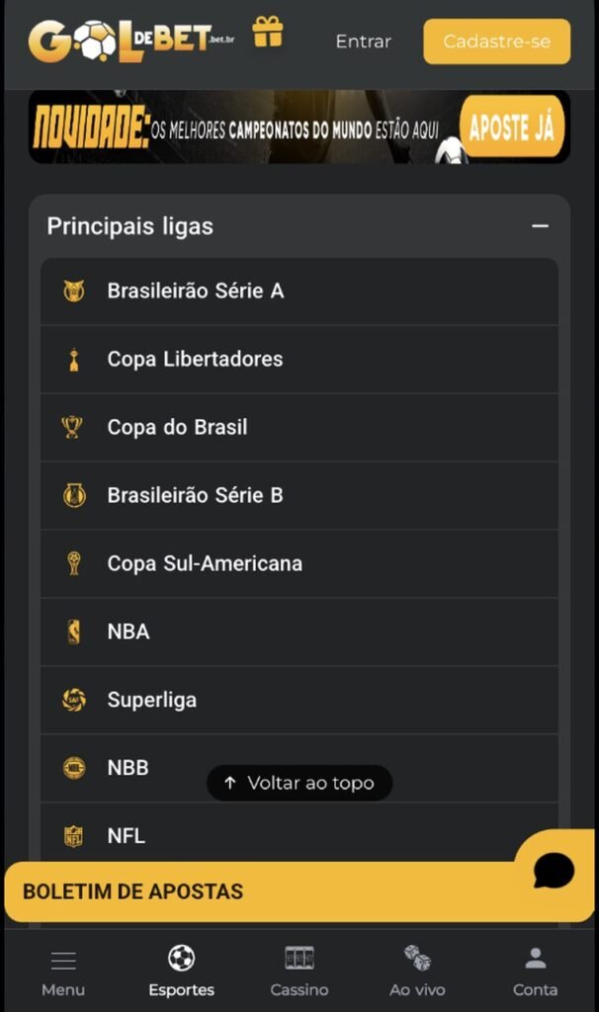Image resolution: width=599 pixels, height=1012 pixels.
Task: Collapse the Principais ligas section
Action: click(x=540, y=225)
